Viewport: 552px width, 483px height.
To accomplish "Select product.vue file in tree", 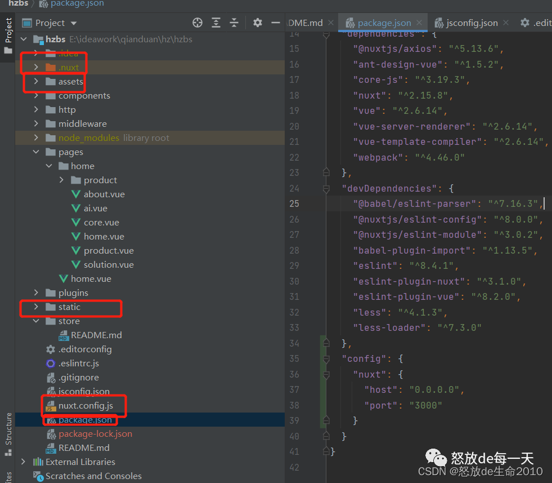I will 109,251.
